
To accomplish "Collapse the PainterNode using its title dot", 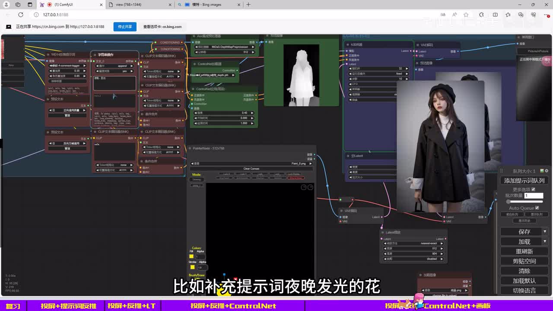I will pos(190,149).
